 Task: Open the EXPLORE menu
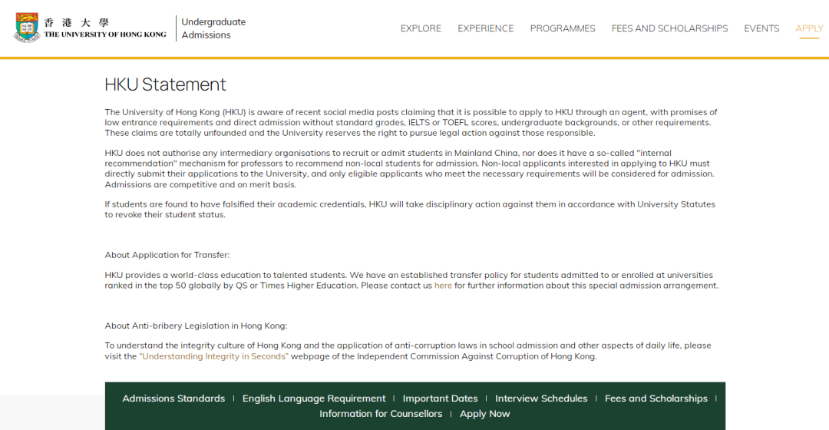tap(421, 28)
